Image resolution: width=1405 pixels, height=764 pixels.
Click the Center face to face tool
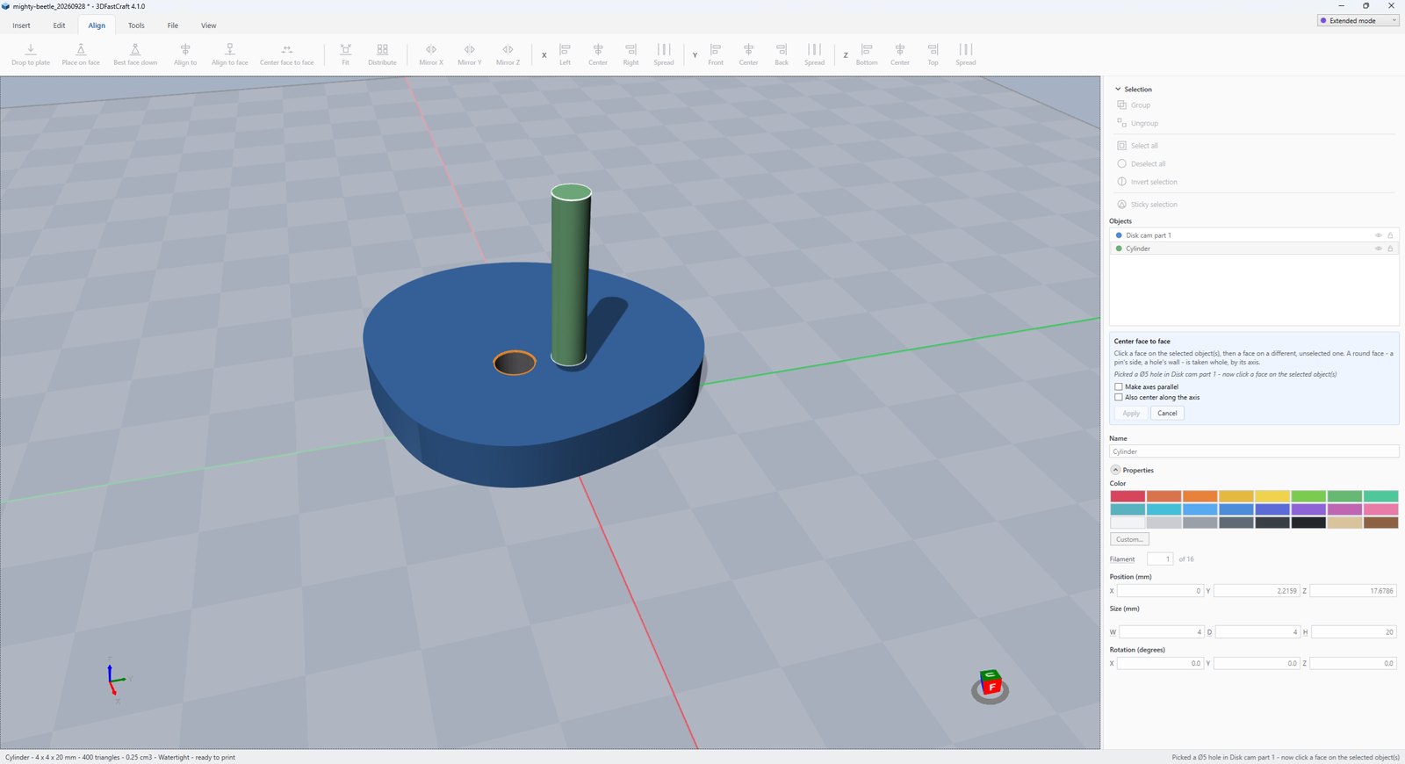tap(286, 54)
